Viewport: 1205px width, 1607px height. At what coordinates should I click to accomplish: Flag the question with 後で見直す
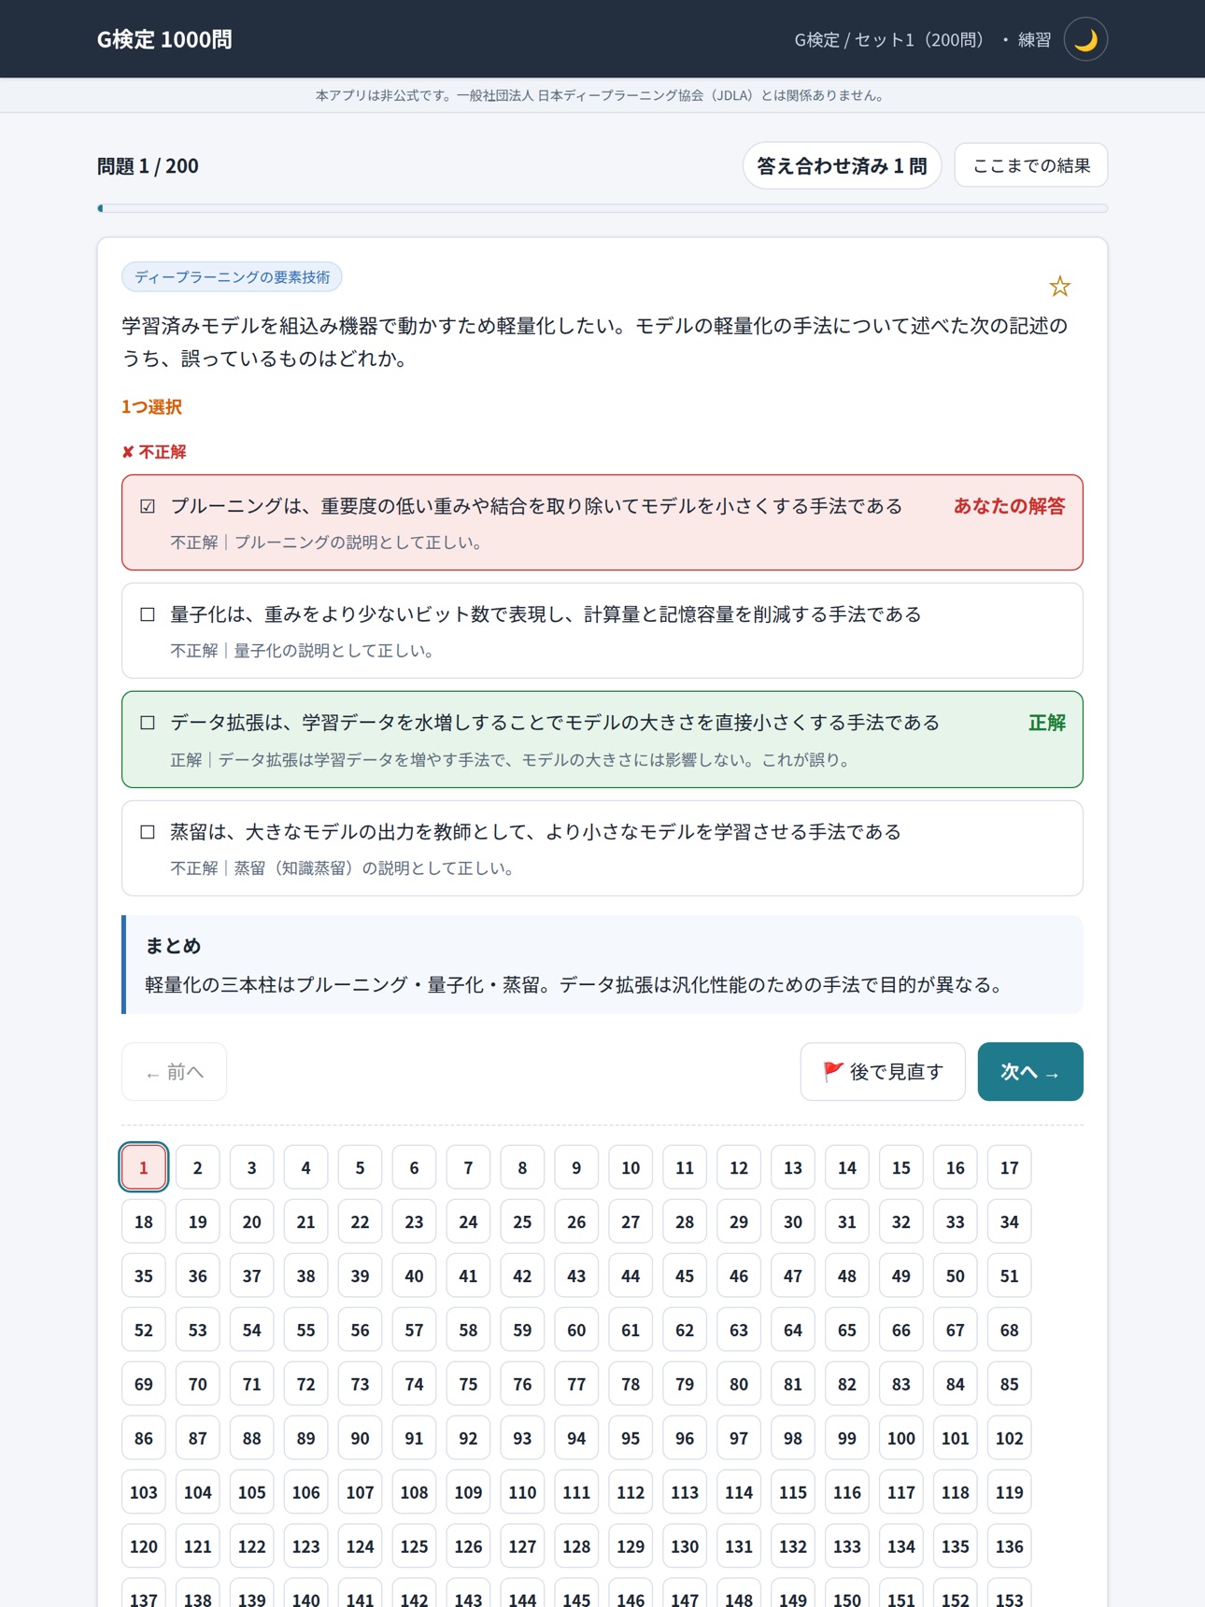[883, 1072]
